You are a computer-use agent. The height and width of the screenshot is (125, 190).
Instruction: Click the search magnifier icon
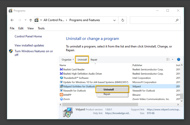177,20
